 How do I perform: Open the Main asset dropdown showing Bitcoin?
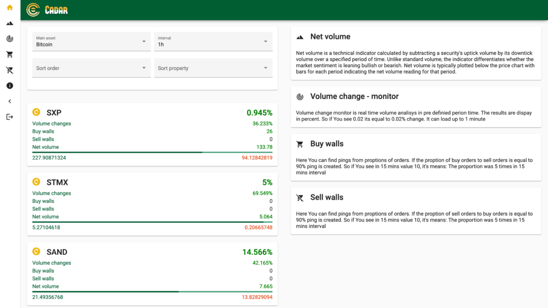91,41
